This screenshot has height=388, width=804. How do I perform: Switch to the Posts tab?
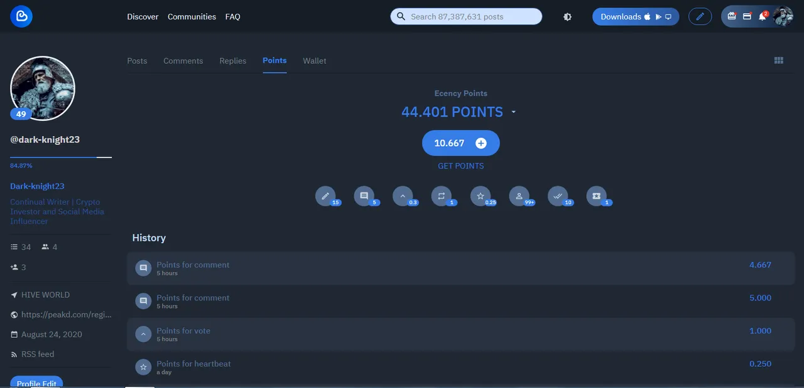point(137,61)
